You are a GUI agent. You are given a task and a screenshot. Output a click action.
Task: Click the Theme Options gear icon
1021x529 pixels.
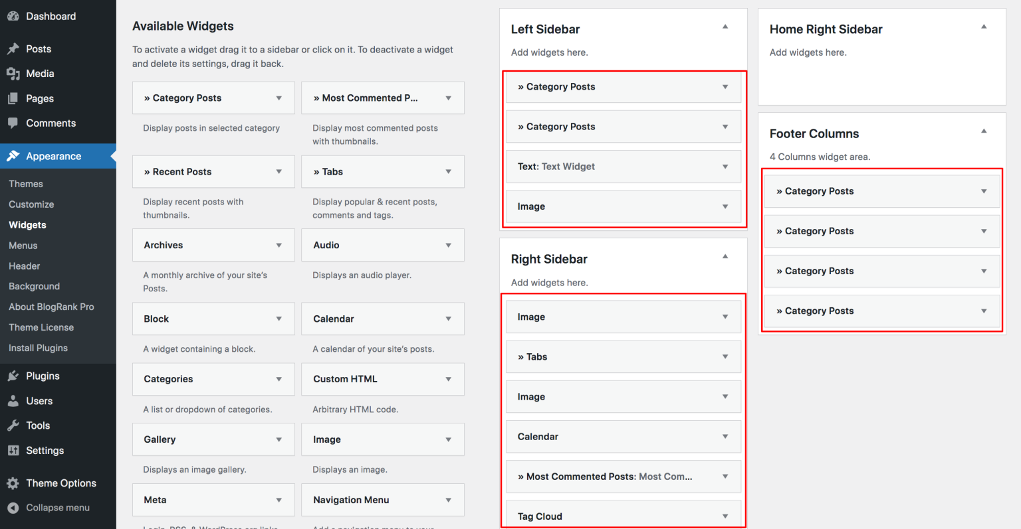tap(13, 483)
